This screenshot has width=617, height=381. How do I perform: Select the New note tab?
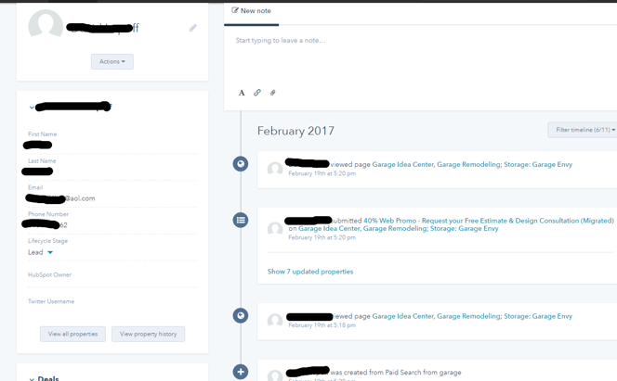(252, 11)
